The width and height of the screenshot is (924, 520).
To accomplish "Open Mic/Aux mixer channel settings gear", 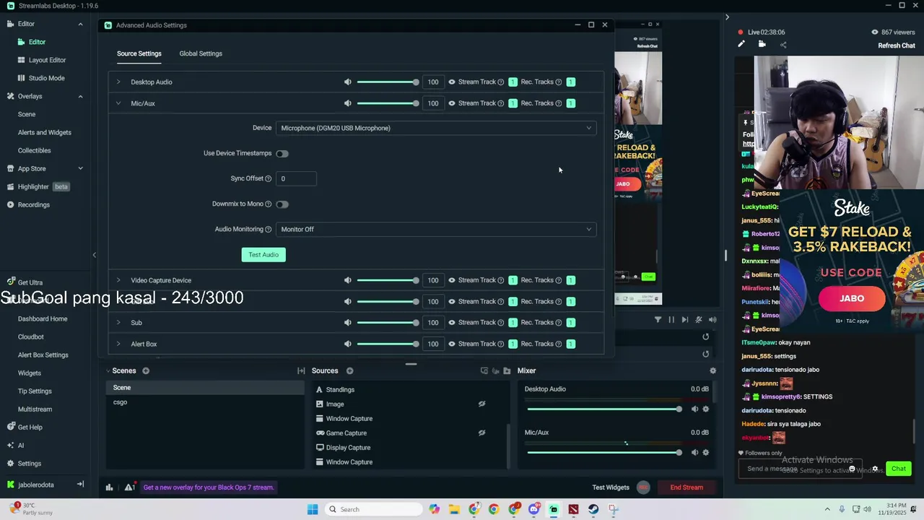I will 706,452.
